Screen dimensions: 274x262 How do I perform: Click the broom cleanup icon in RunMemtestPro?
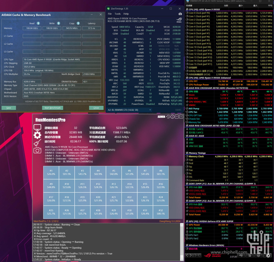click(37, 143)
